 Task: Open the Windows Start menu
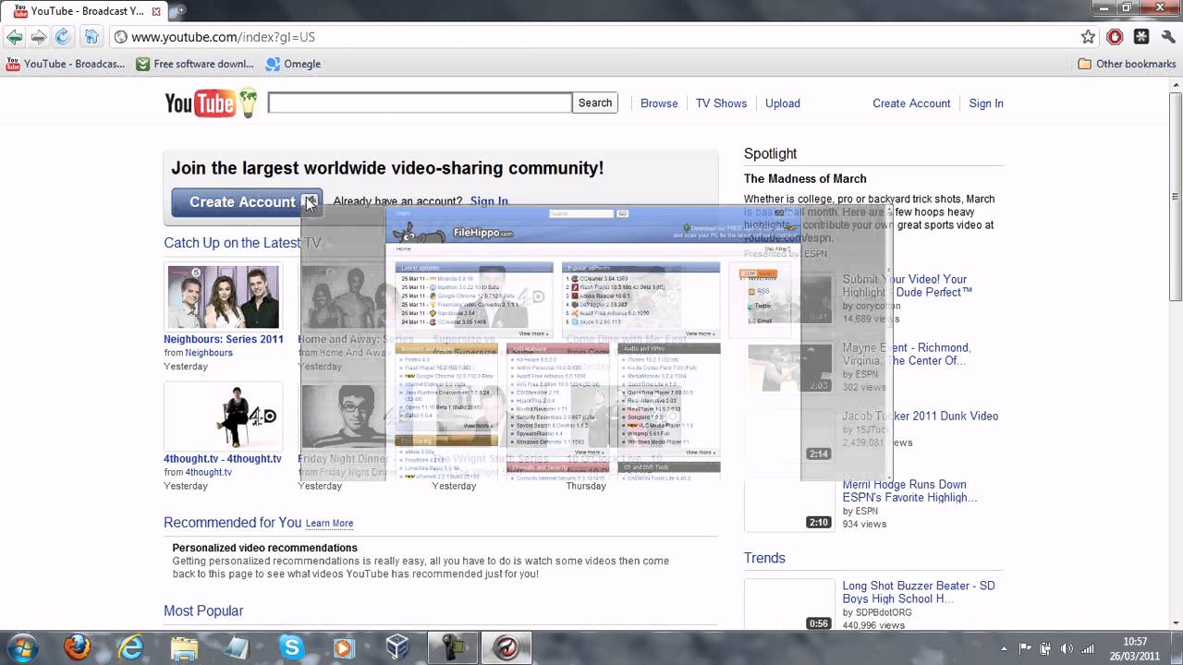pyautogui.click(x=21, y=647)
